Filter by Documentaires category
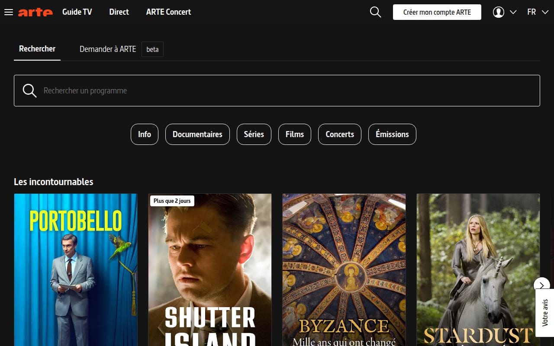The width and height of the screenshot is (554, 346). [x=197, y=134]
